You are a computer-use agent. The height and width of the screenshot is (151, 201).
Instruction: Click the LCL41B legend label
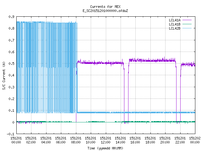click(175, 24)
